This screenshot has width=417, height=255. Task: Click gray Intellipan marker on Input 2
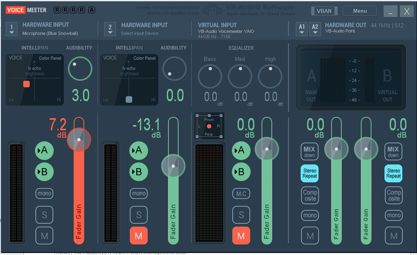coord(129,99)
